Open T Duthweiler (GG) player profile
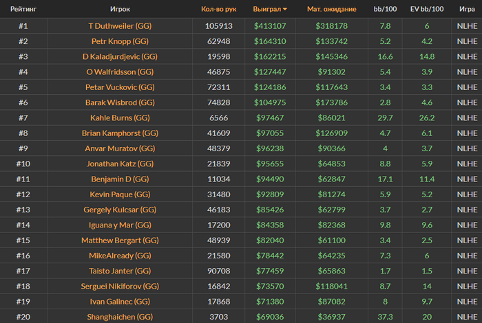Viewport: 482px width, 323px height. 120,26
